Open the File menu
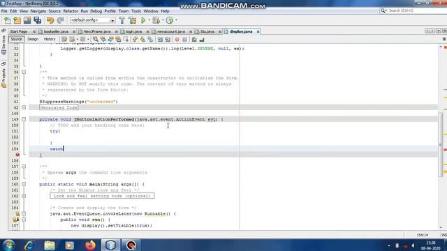This screenshot has height=251, width=447. 4,11
